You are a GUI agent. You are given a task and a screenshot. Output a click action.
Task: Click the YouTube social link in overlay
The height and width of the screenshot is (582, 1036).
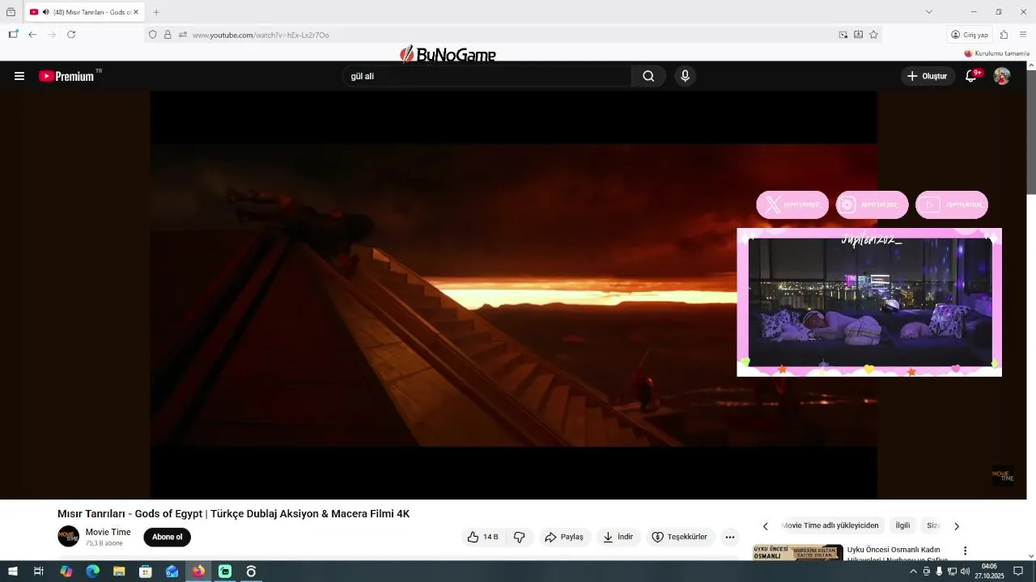click(x=952, y=205)
